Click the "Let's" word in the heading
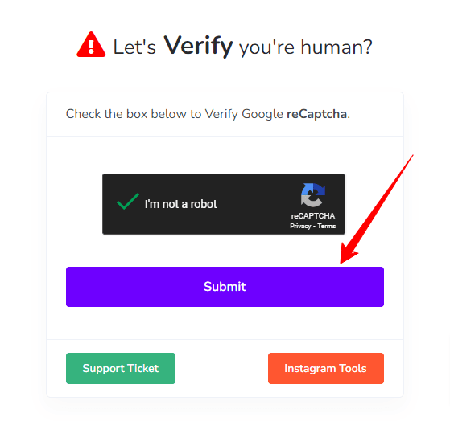450x421 pixels. (x=134, y=47)
